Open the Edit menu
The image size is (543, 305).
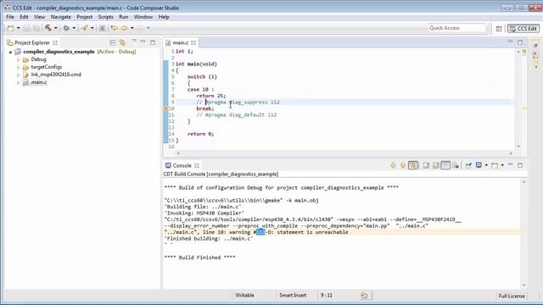24,17
